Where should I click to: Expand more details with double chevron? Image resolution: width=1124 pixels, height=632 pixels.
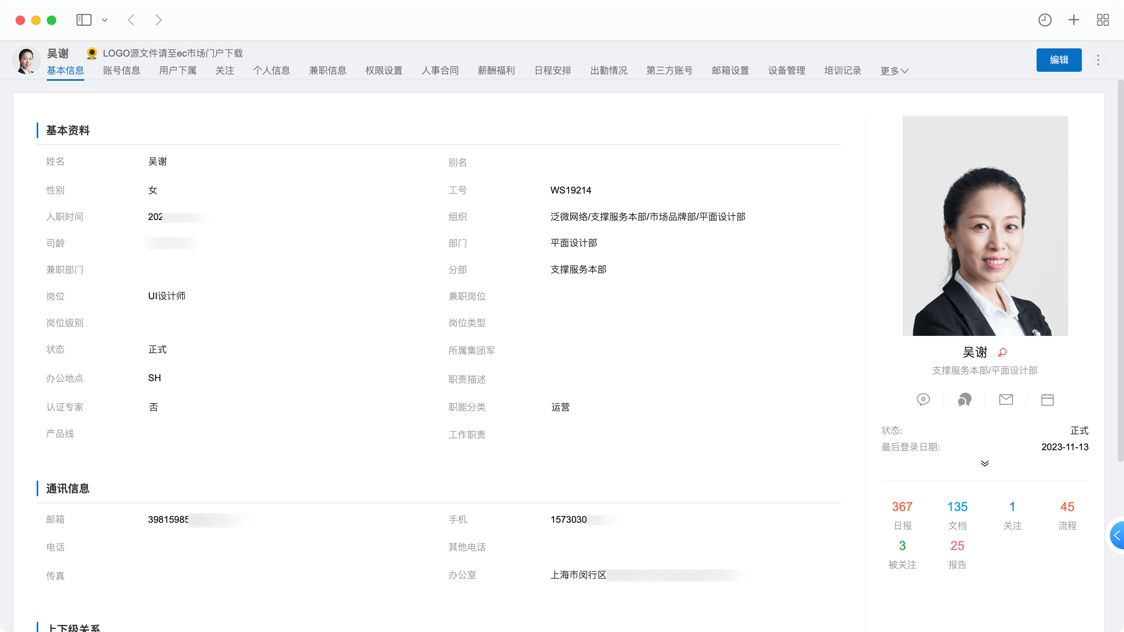985,463
